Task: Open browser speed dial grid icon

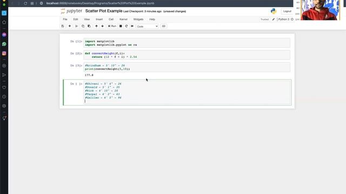Action: coord(32,3)
